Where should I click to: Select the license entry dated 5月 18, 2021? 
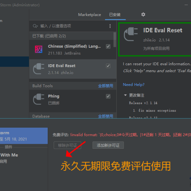click(24, 136)
